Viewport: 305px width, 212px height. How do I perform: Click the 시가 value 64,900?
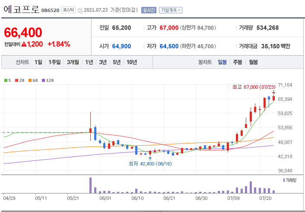pos(121,46)
